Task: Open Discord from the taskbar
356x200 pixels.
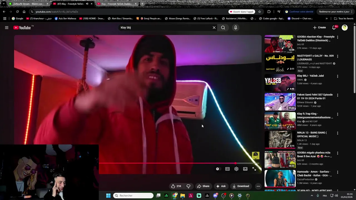Action: point(215,196)
